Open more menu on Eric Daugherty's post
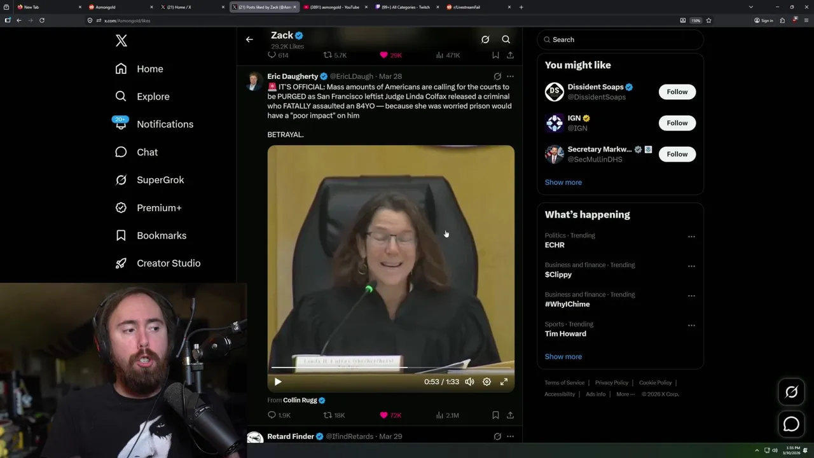Viewport: 814px width, 458px height. pyautogui.click(x=510, y=76)
